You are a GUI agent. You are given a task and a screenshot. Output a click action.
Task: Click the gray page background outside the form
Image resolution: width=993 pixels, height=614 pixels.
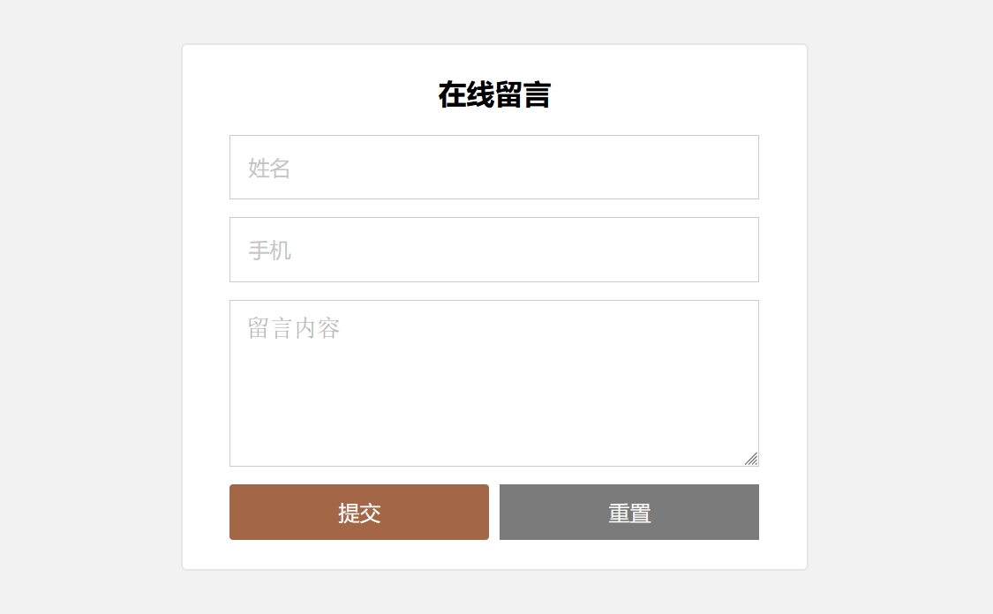88,309
